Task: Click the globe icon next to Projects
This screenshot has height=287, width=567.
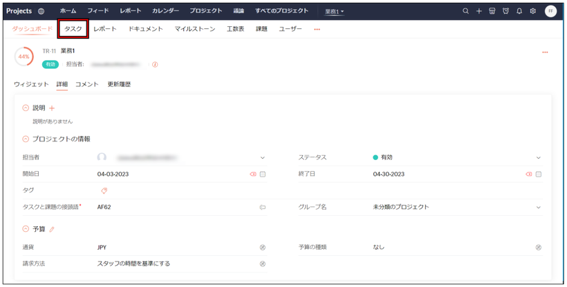Action: pos(41,11)
